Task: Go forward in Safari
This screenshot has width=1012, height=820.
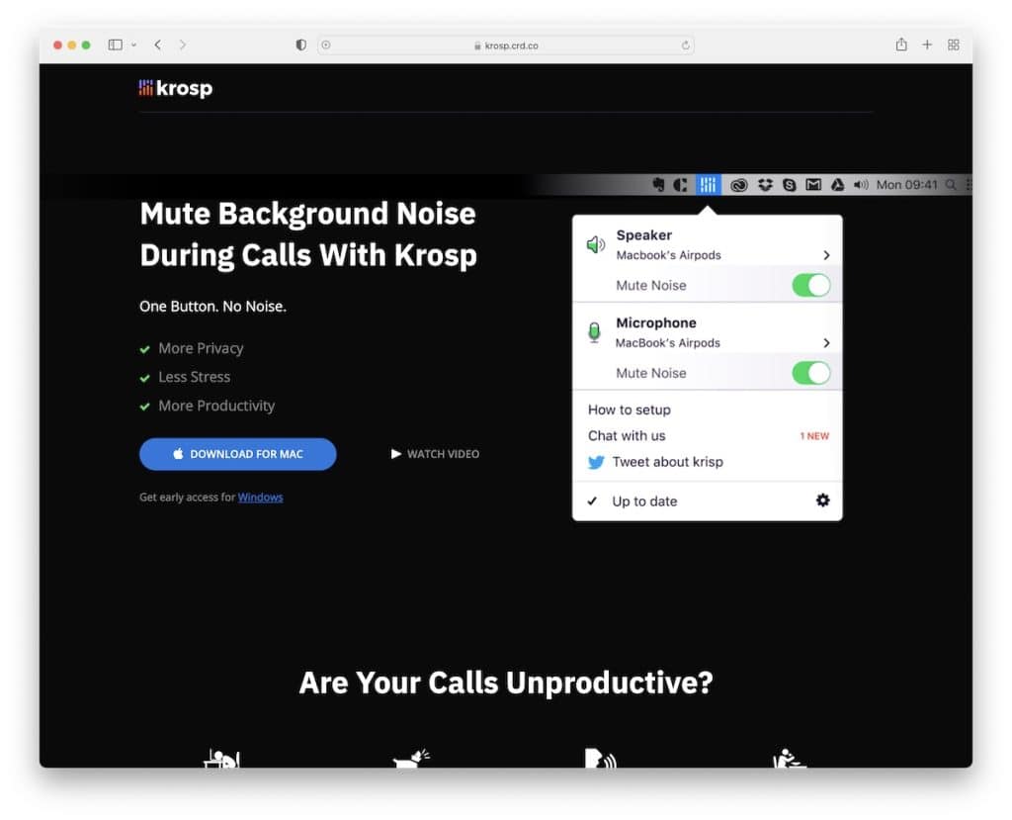Action: coord(183,45)
